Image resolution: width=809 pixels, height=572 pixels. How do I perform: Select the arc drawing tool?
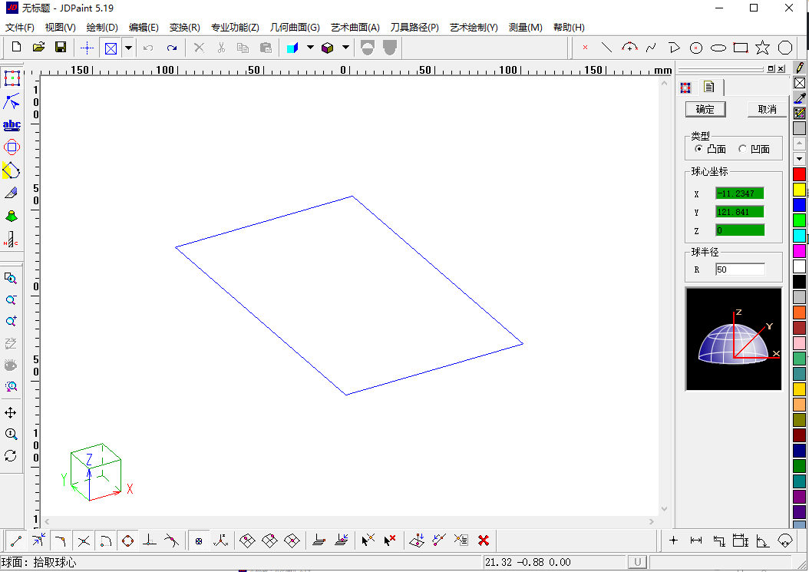click(629, 48)
